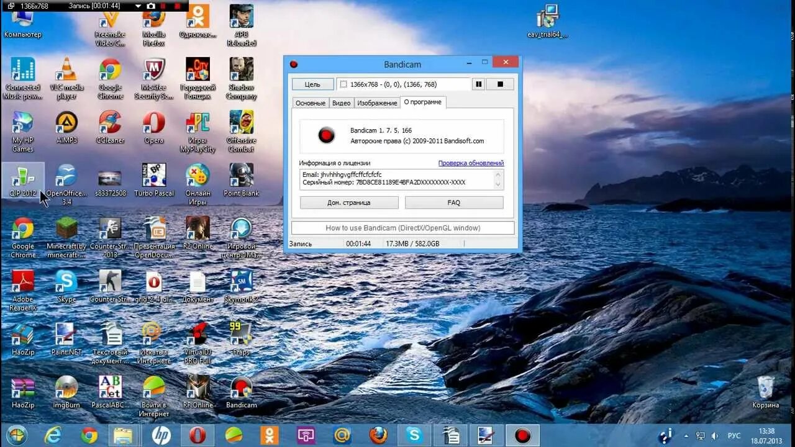Open Fraps desktop shortcut
This screenshot has width=795, height=447.
(241, 339)
